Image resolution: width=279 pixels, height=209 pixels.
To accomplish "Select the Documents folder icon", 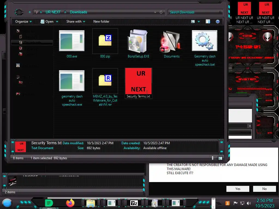I will click(171, 42).
